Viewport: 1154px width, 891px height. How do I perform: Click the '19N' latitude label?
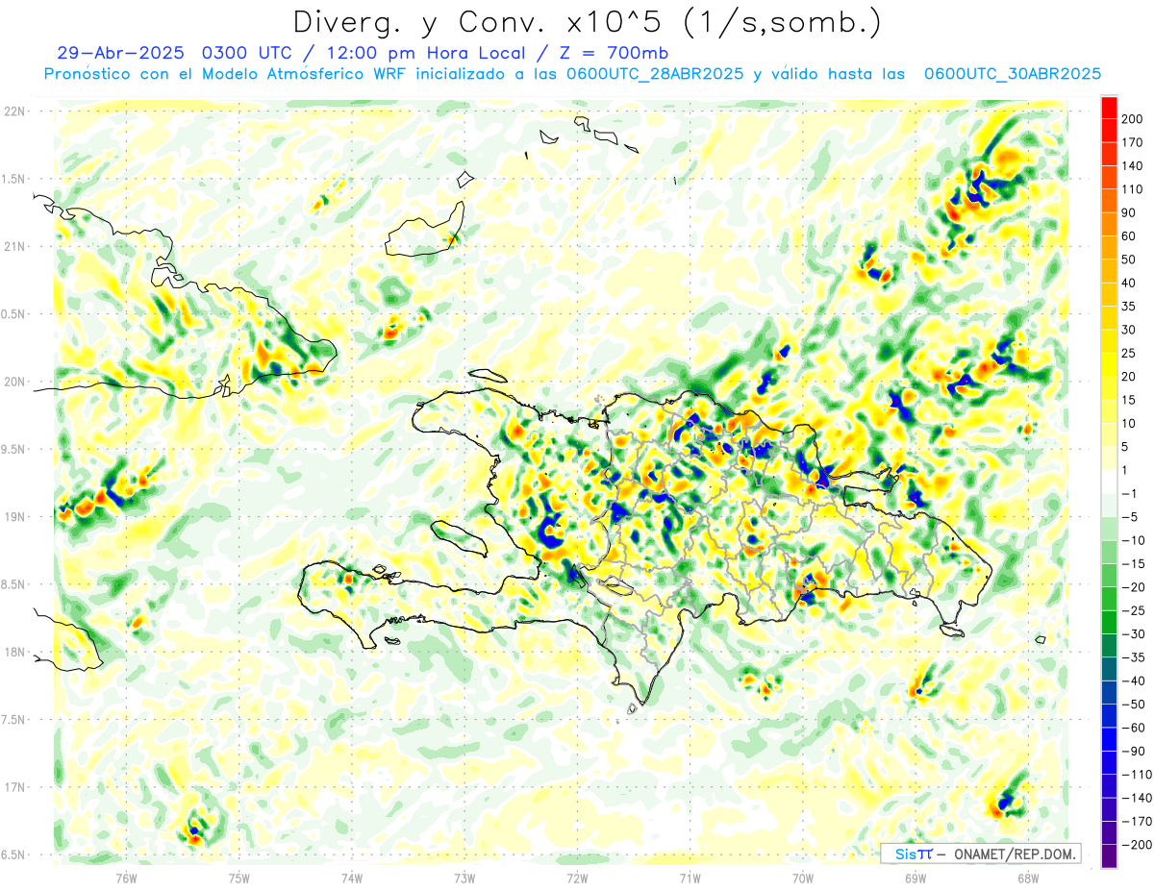click(x=13, y=516)
